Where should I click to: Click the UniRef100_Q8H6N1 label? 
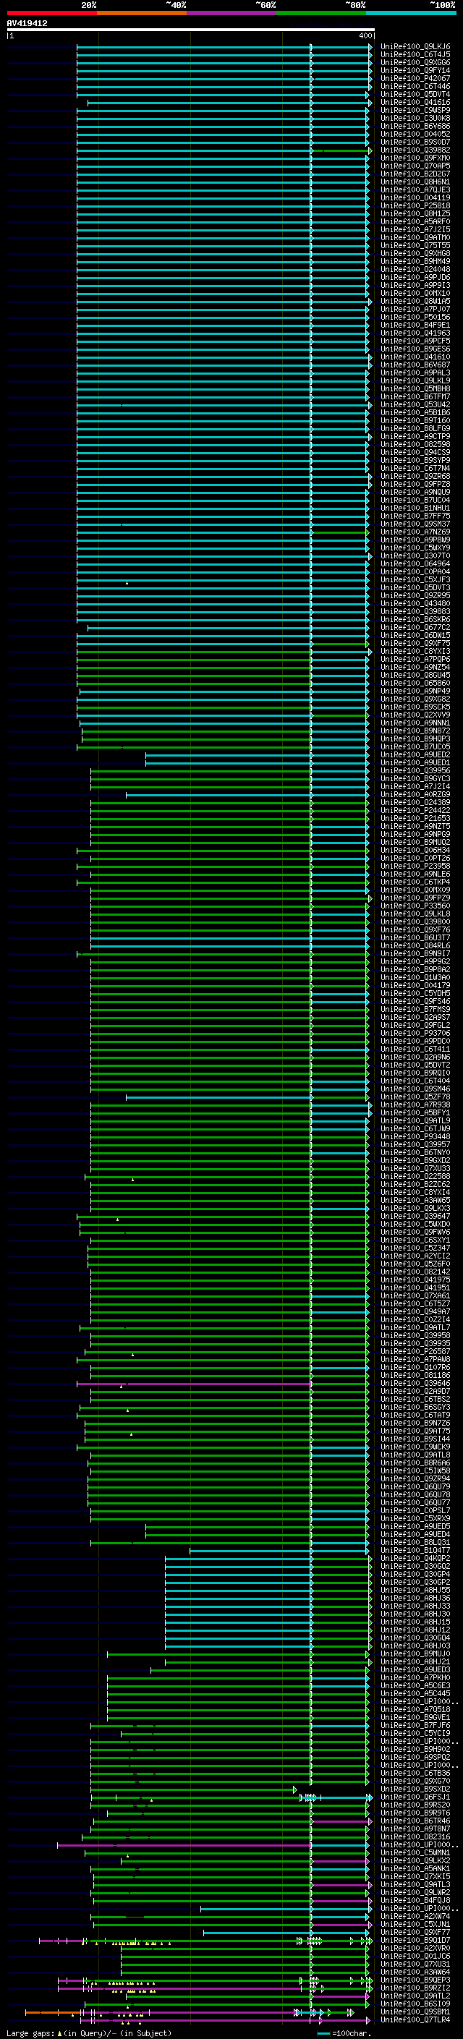pyautogui.click(x=415, y=182)
